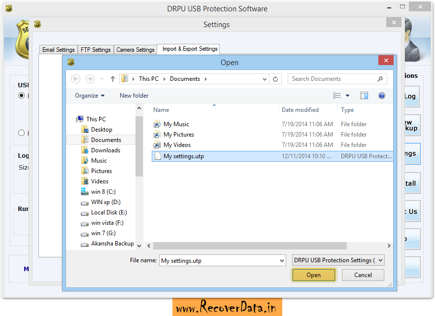The width and height of the screenshot is (435, 316).
Task: Switch to Email Settings tab
Action: click(x=58, y=50)
